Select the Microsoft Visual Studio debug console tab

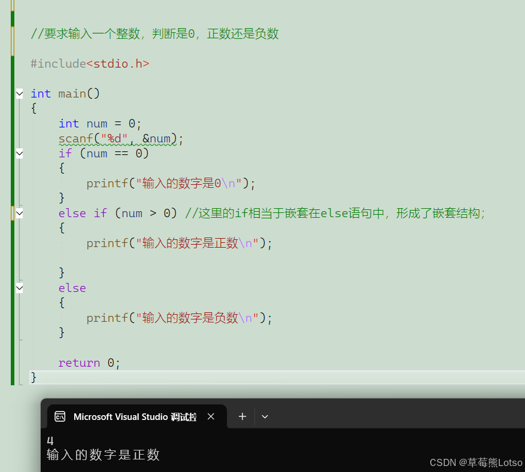(137, 416)
